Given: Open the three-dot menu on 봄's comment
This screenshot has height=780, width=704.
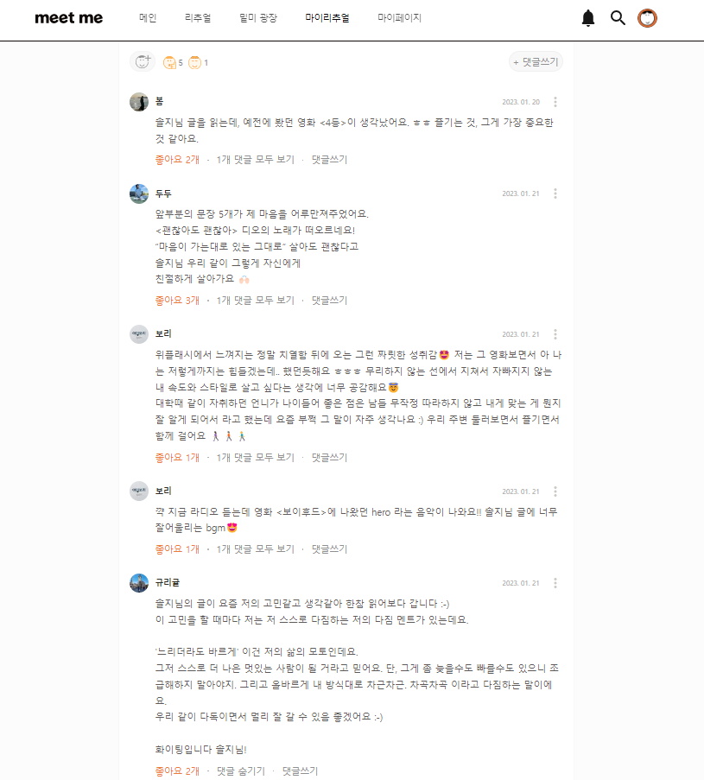Looking at the screenshot, I should (555, 102).
